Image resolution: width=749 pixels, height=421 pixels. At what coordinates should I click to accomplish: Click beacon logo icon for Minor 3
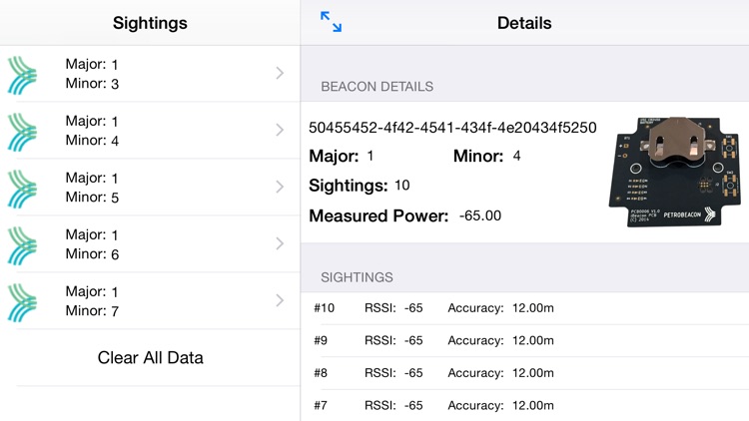click(22, 75)
